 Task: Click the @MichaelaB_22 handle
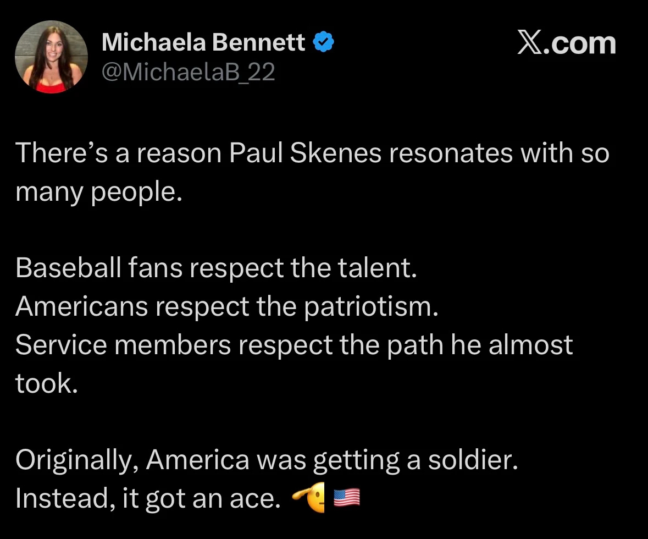[188, 72]
